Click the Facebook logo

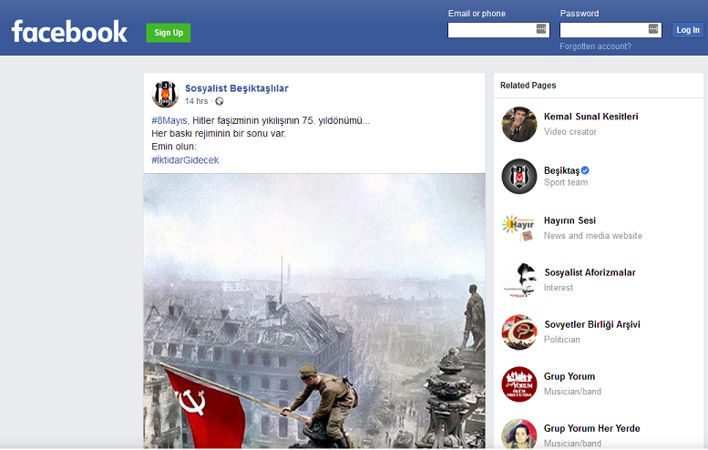pos(69,32)
